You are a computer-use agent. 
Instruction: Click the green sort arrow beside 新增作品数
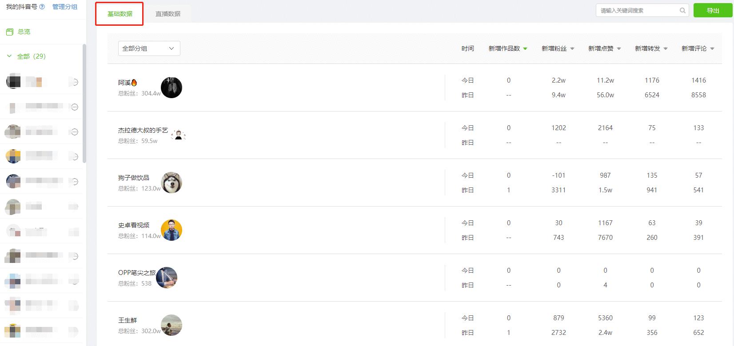[x=525, y=49]
